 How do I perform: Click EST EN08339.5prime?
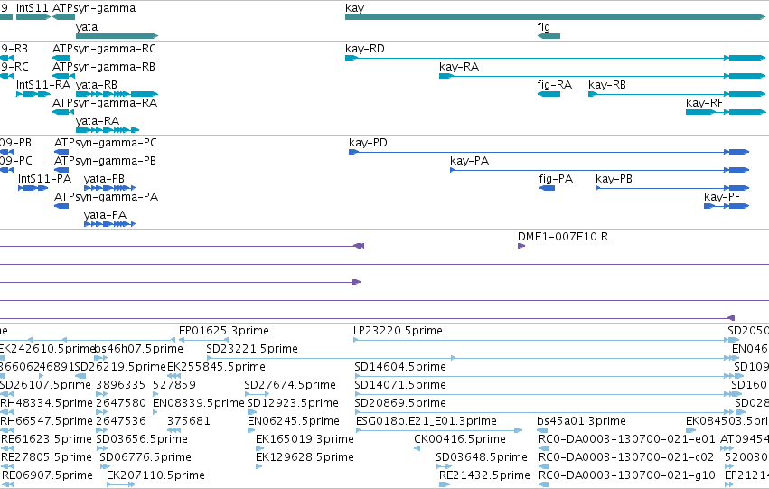tap(155, 412)
